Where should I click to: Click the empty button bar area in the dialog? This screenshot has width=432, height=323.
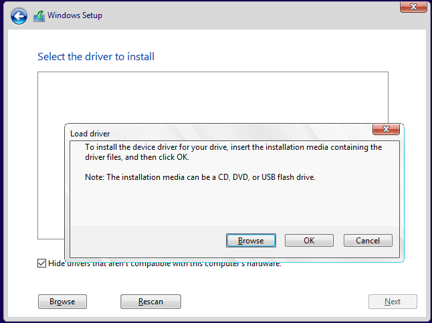point(147,241)
